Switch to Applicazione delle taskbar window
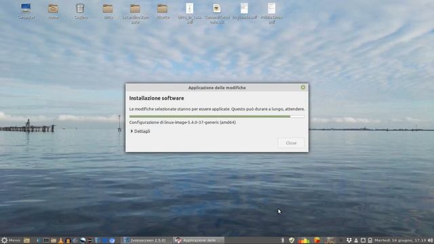 coord(199,240)
